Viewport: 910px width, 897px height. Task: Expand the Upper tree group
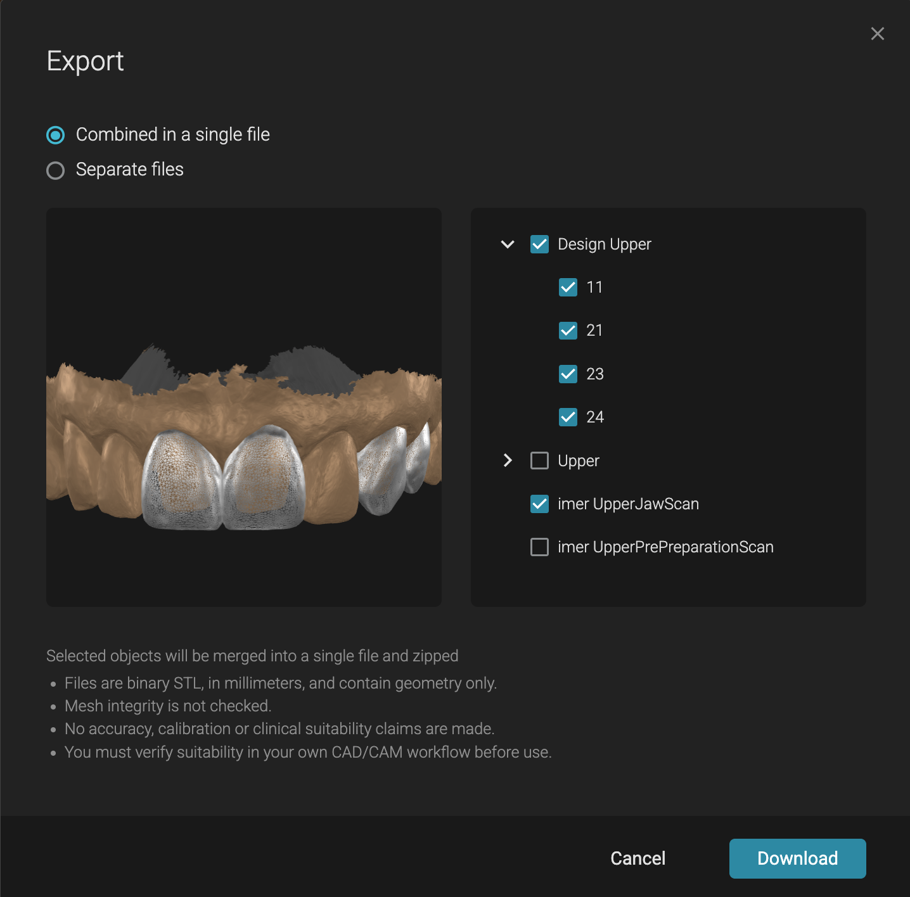point(508,461)
